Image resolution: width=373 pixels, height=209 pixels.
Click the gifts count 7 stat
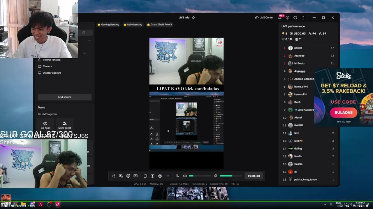pyautogui.click(x=298, y=39)
